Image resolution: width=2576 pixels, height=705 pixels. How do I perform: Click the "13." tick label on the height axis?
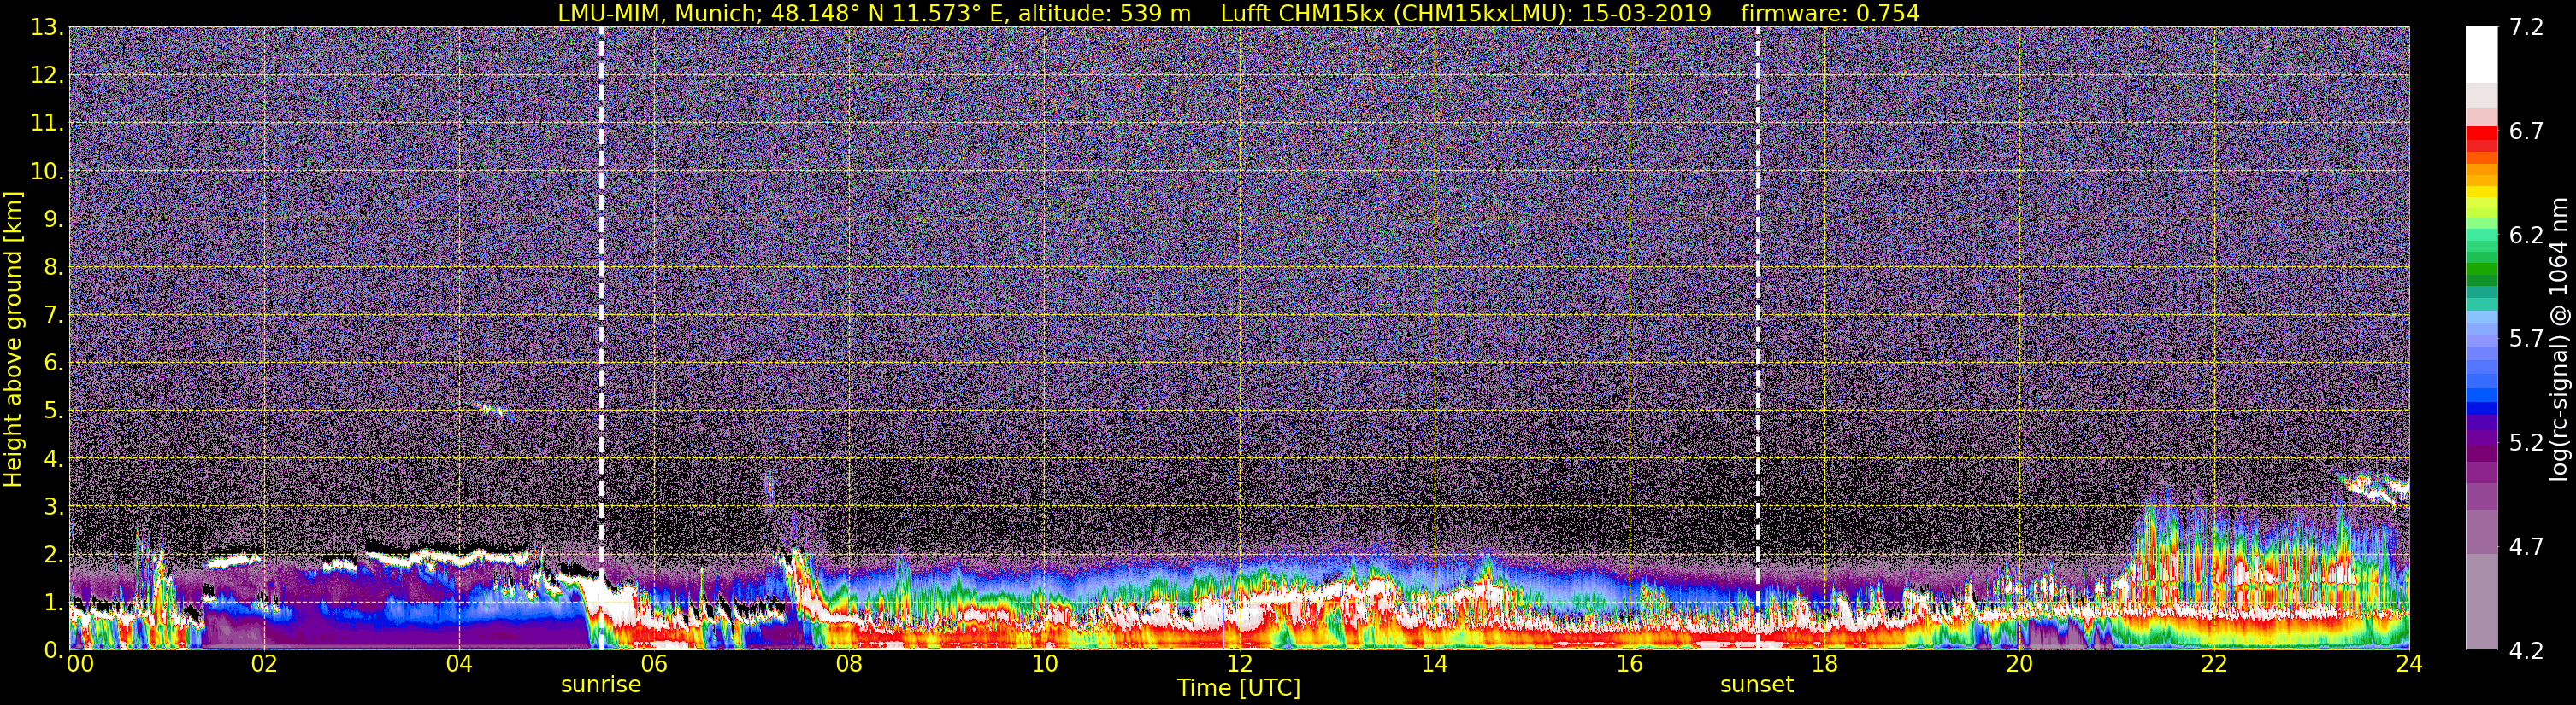[47, 27]
